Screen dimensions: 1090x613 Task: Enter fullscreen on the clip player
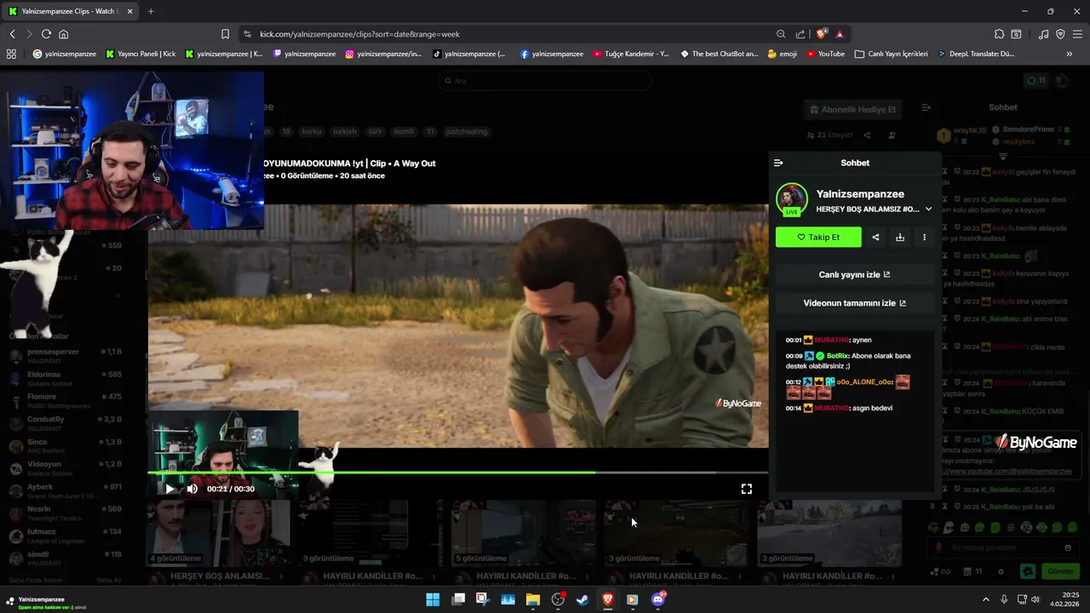[746, 489]
